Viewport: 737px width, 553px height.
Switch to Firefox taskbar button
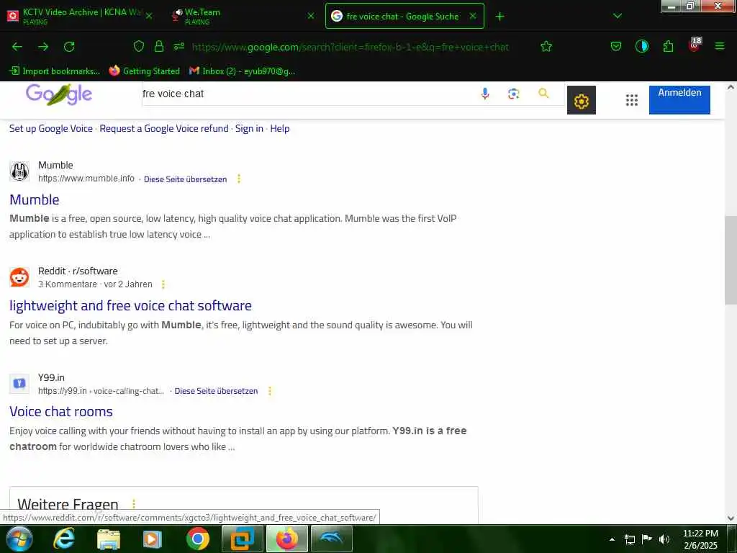pyautogui.click(x=287, y=539)
